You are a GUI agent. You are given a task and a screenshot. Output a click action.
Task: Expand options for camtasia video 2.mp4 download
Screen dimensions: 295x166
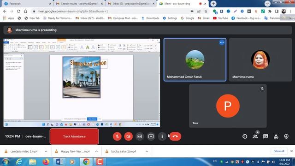coord(46,151)
